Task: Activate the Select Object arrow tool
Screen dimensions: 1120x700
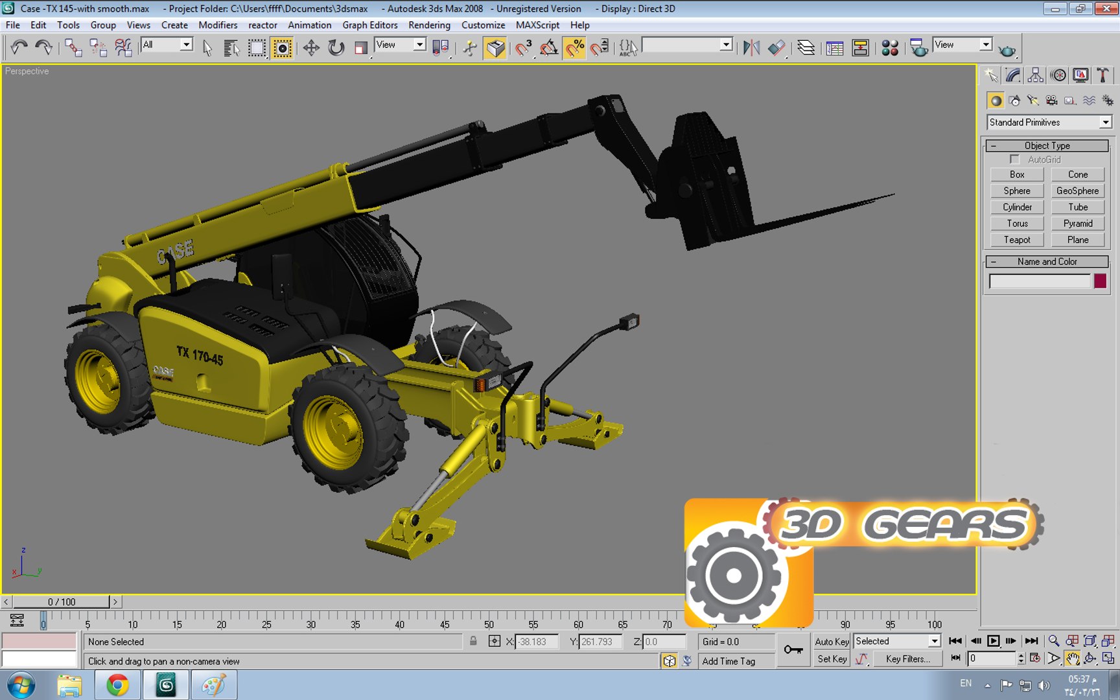Action: 207,48
